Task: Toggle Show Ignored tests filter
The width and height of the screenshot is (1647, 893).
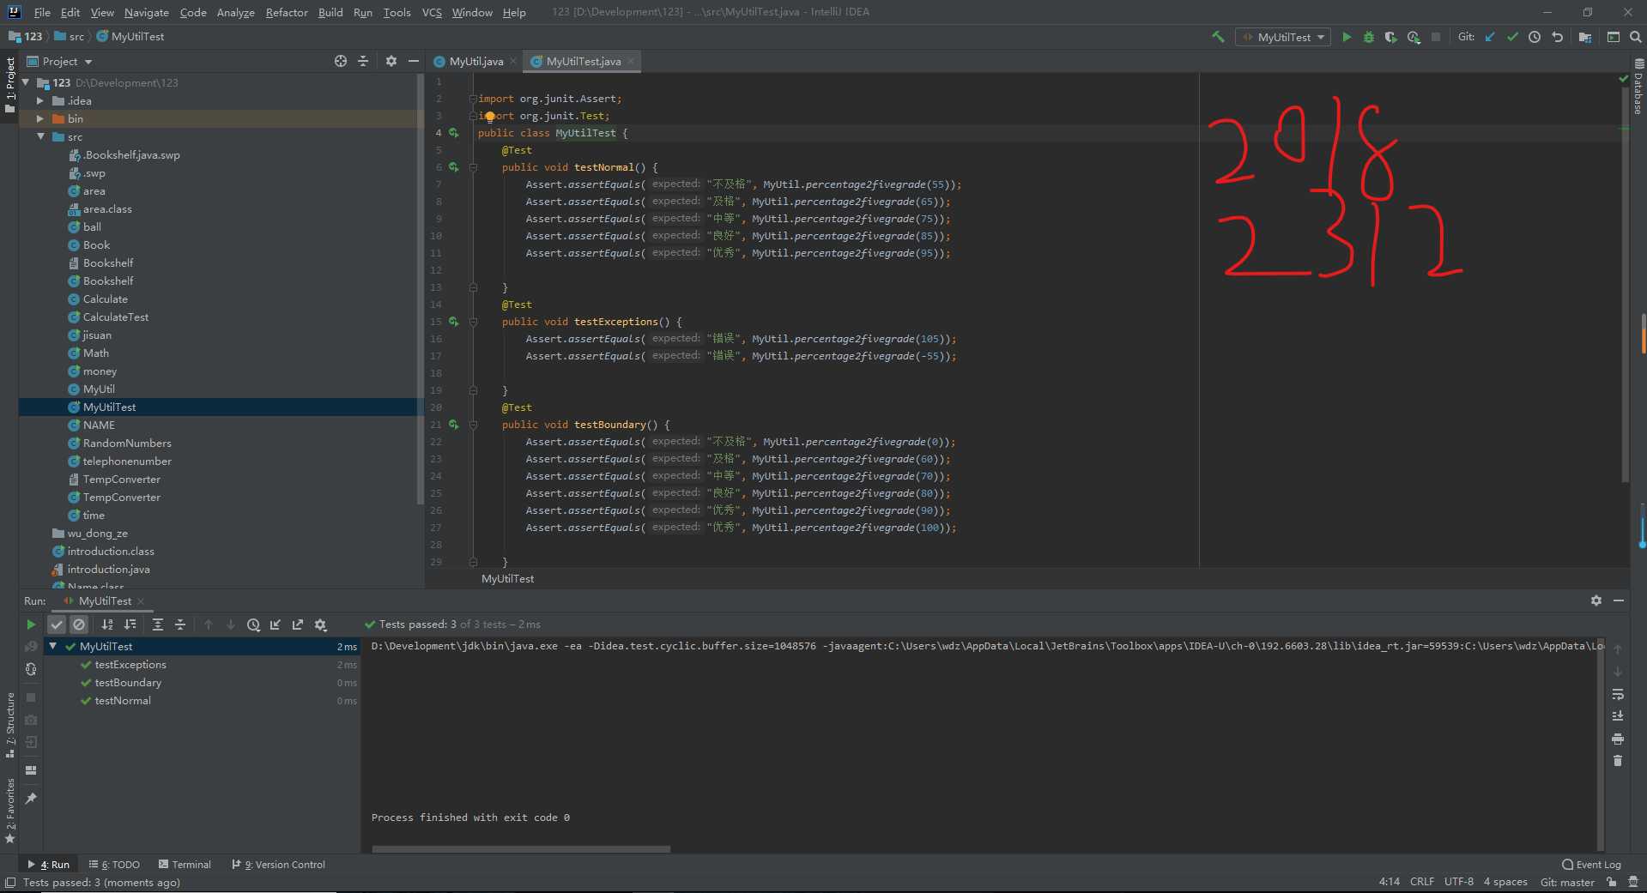Action: pos(79,624)
